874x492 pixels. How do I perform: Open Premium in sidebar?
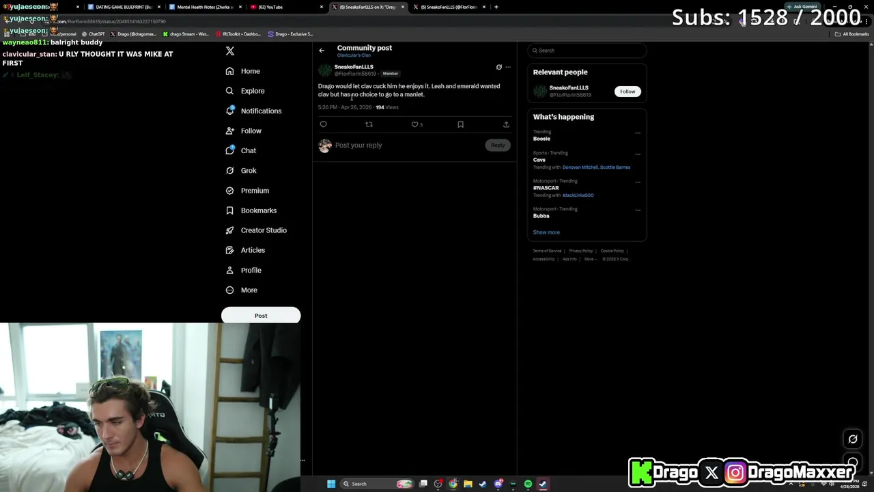coord(247,191)
